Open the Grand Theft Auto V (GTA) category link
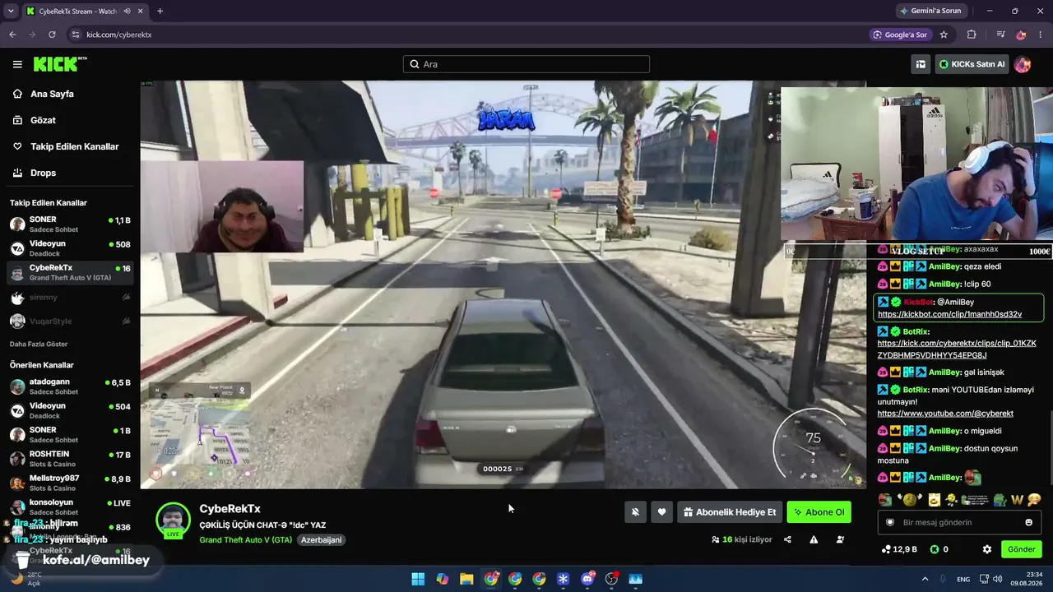This screenshot has width=1053, height=592. 246,539
